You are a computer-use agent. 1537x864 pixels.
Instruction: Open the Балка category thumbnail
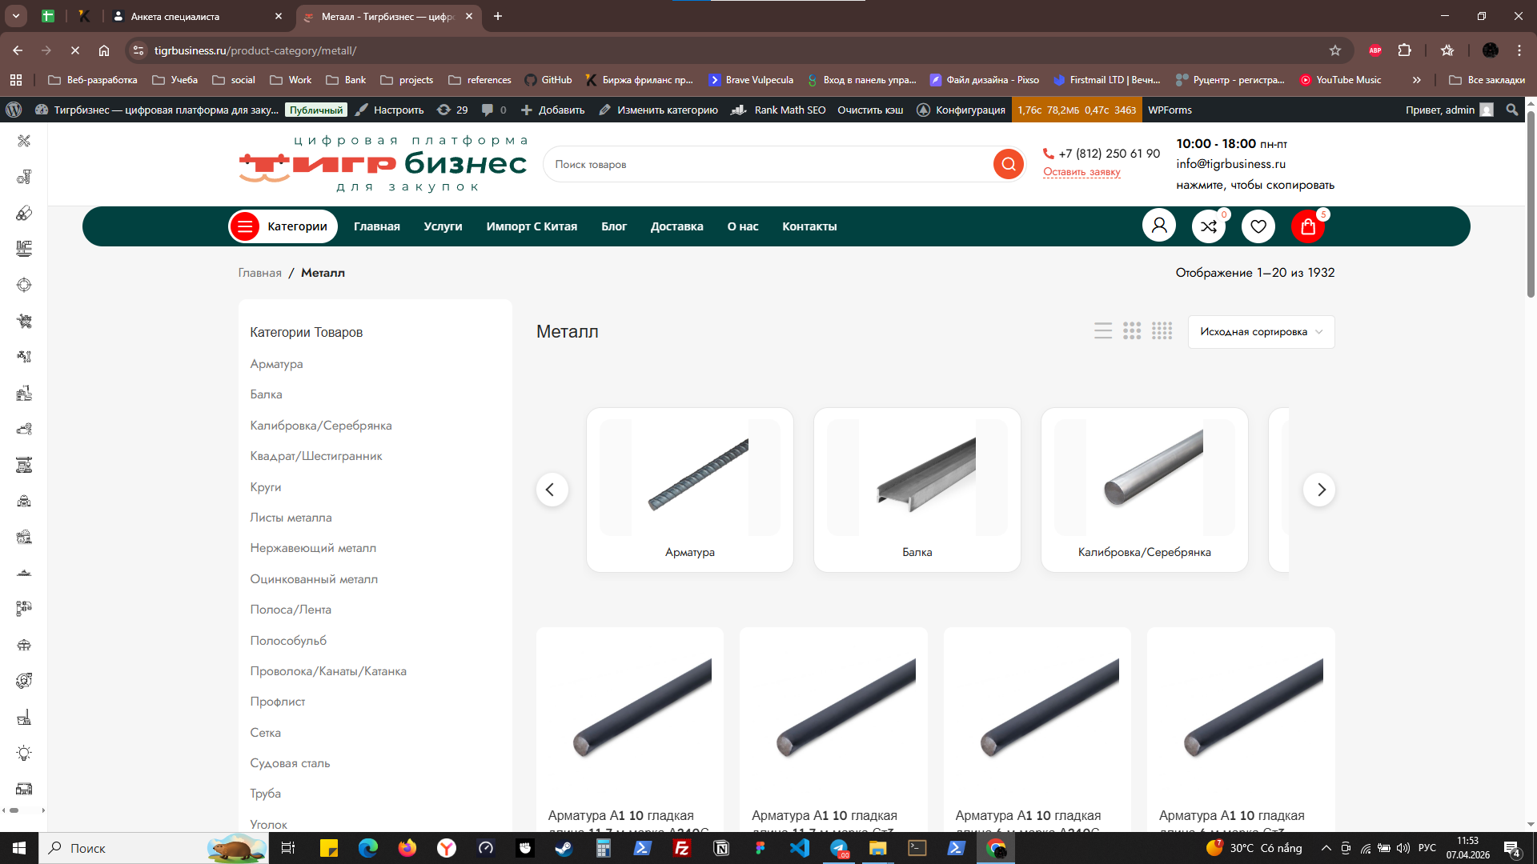[x=917, y=490]
